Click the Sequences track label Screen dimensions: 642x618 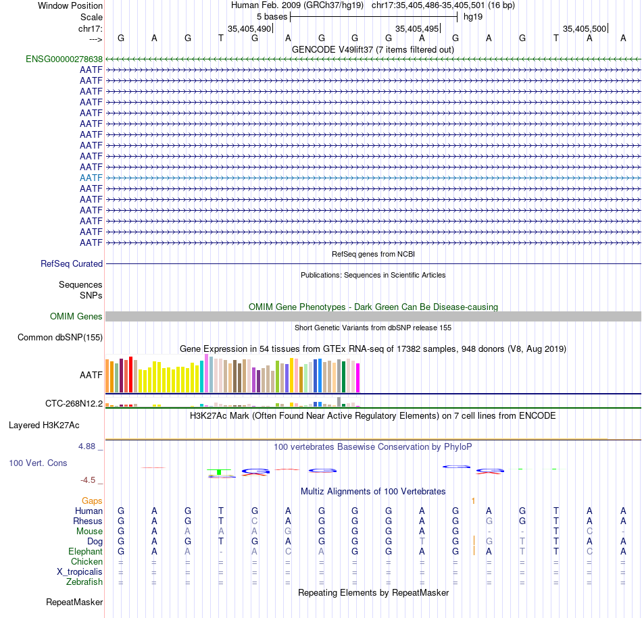[x=80, y=284]
